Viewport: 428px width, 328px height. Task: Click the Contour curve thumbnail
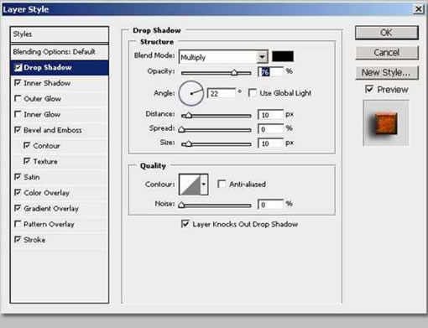pos(190,185)
